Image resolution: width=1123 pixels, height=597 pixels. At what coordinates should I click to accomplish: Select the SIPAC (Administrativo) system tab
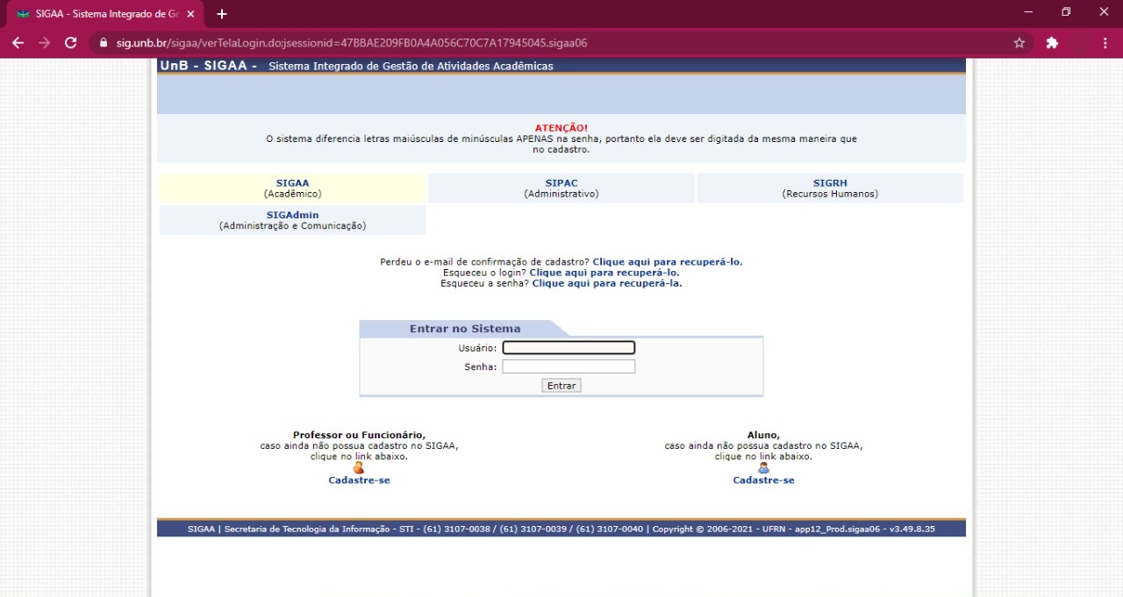(x=561, y=188)
